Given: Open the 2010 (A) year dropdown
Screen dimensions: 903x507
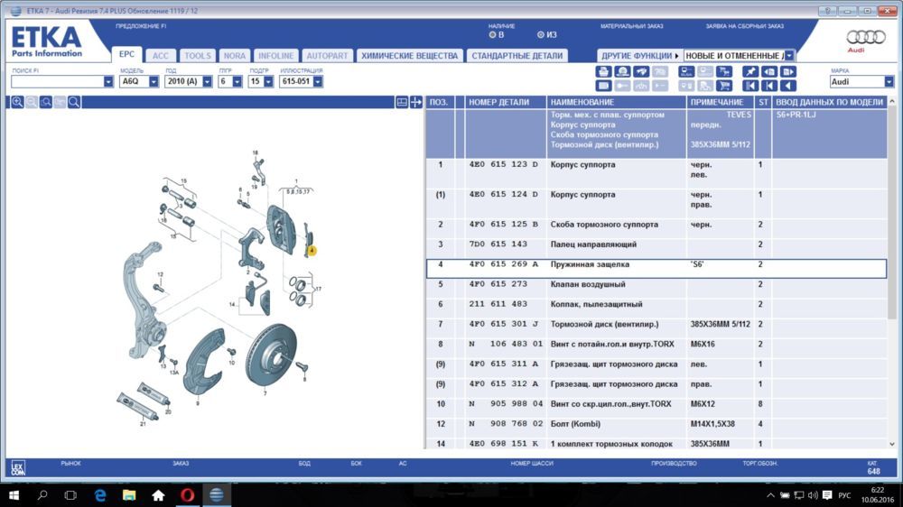Looking at the screenshot, I should 208,82.
